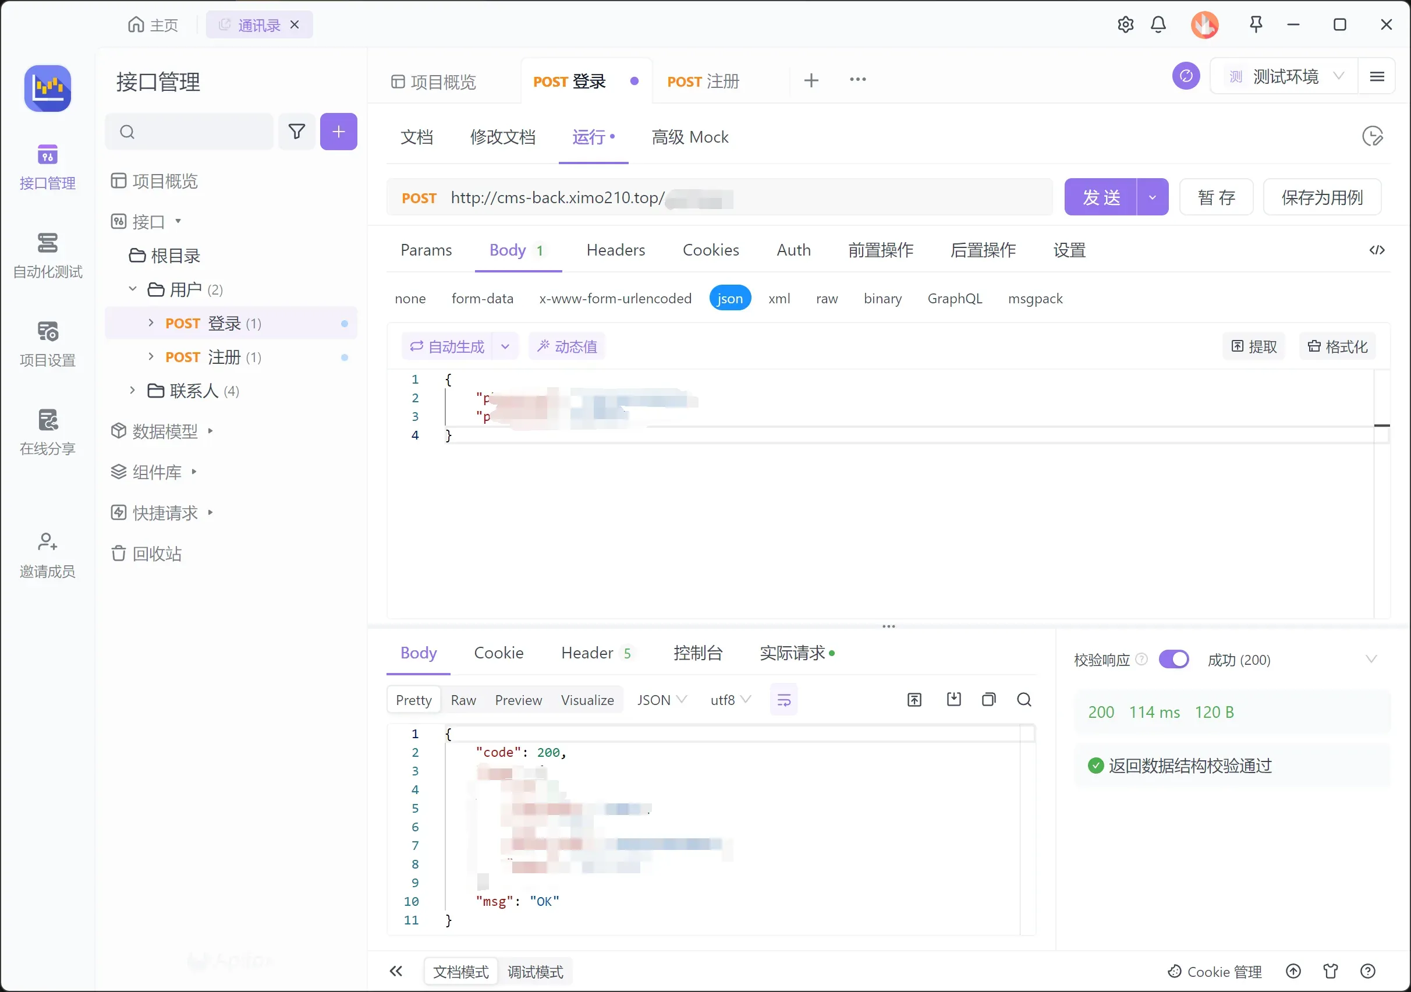
Task: Click the 暂存 button
Action: [1216, 197]
